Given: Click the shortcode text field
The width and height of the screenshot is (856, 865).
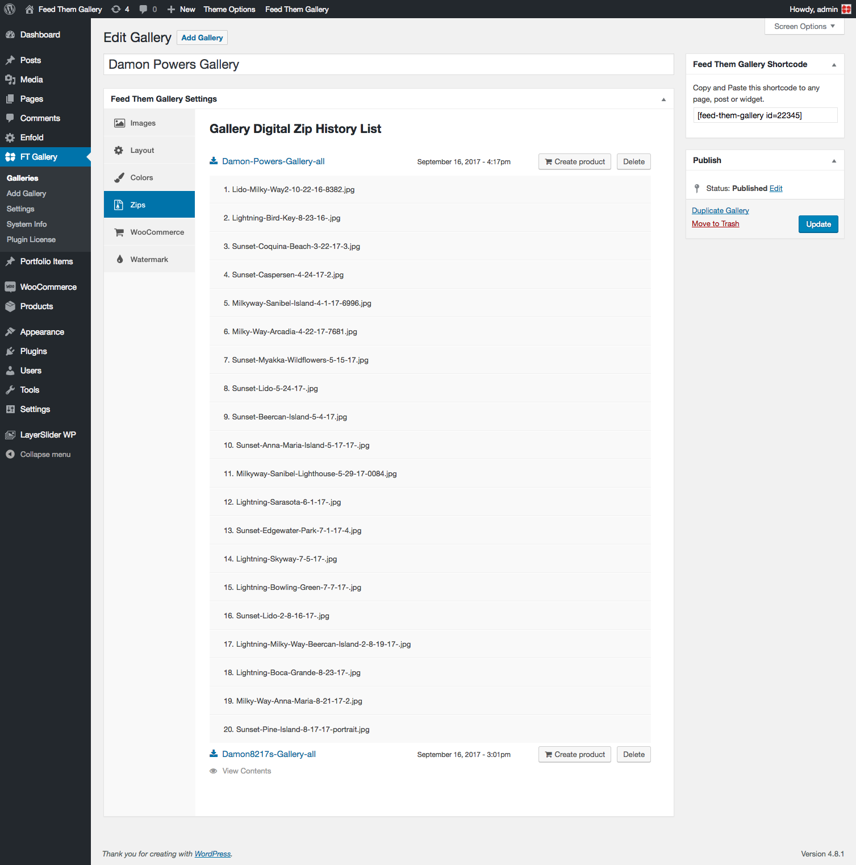Looking at the screenshot, I should (x=765, y=115).
